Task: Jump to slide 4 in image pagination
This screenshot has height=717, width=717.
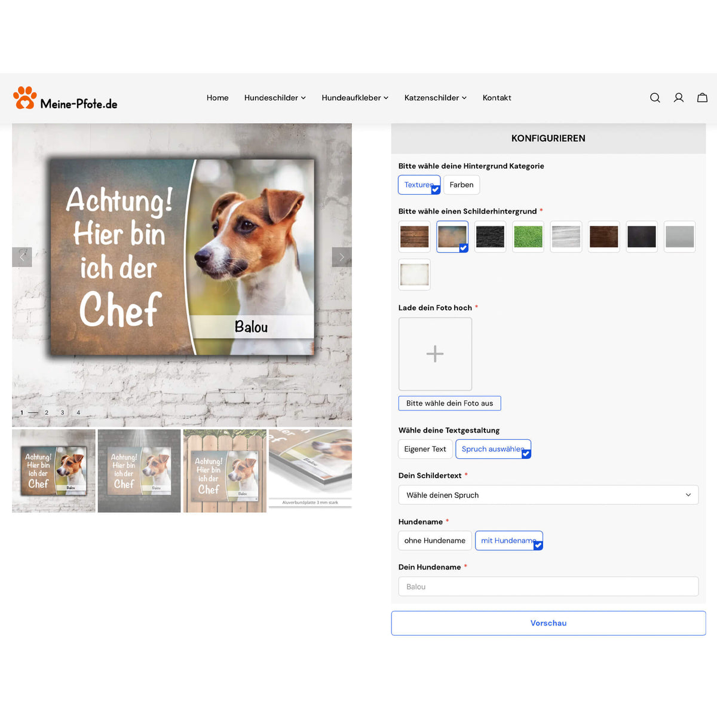Action: 78,413
